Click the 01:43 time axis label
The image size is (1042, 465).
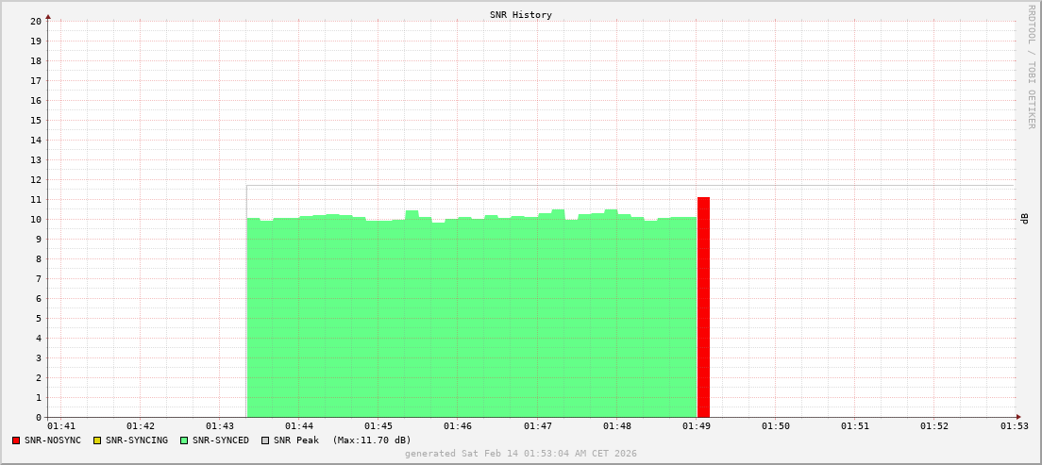(x=220, y=426)
